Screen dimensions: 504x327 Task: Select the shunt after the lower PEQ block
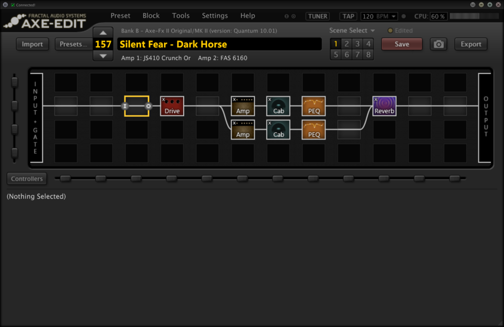coord(349,129)
